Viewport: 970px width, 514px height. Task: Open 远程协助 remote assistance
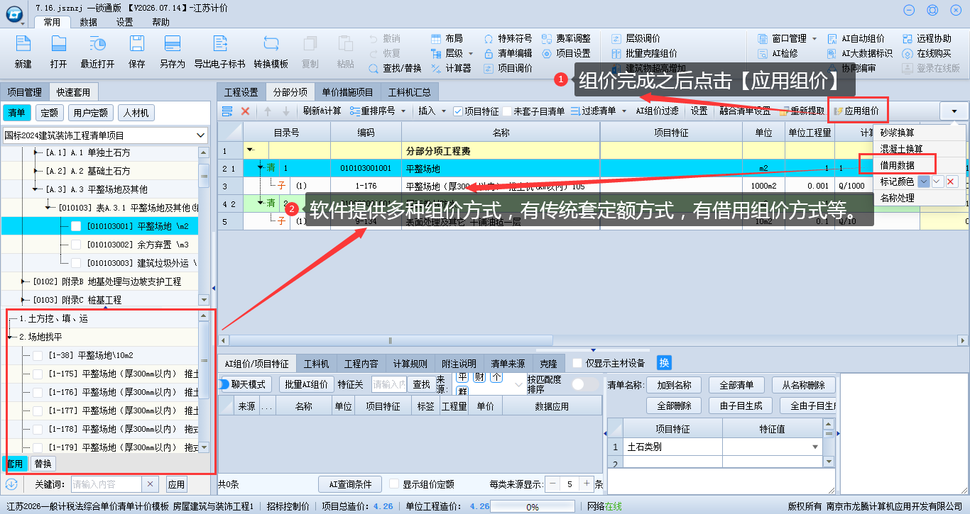pos(927,38)
